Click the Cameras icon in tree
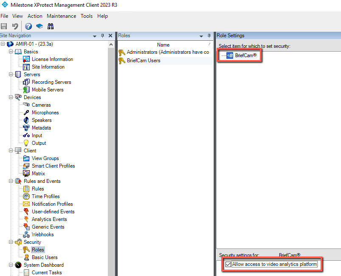Viewport: 341px width, 276px height. [x=26, y=105]
